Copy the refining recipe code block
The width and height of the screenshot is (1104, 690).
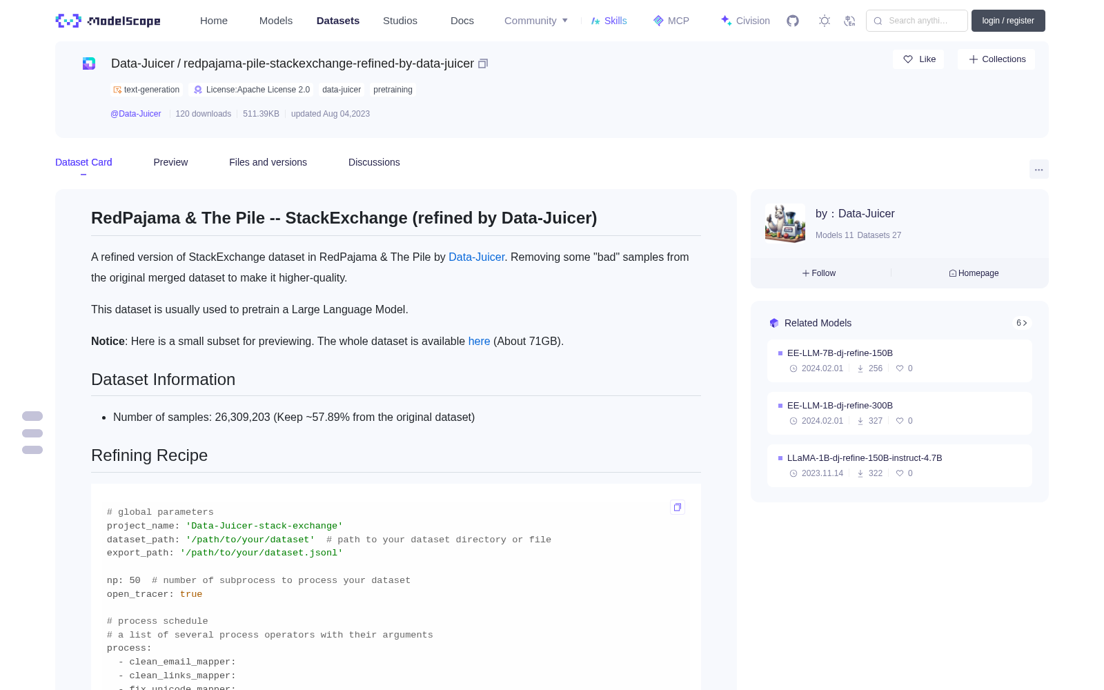[x=678, y=507]
